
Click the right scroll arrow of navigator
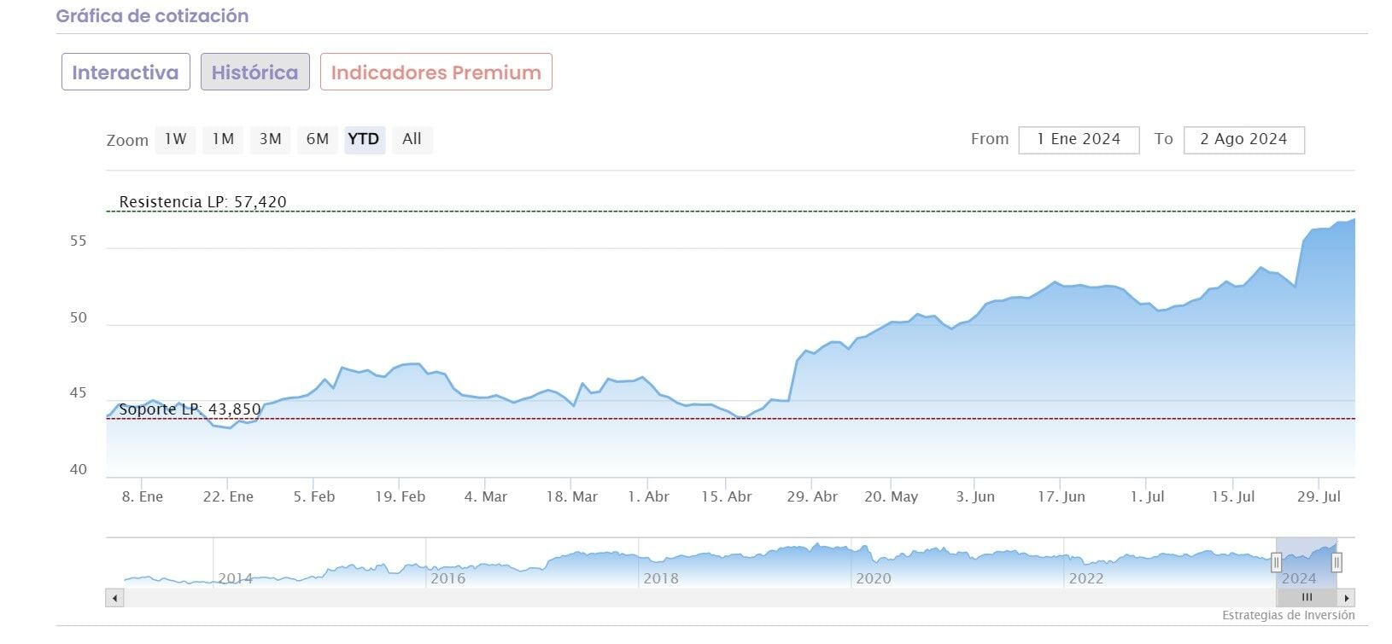click(1347, 598)
